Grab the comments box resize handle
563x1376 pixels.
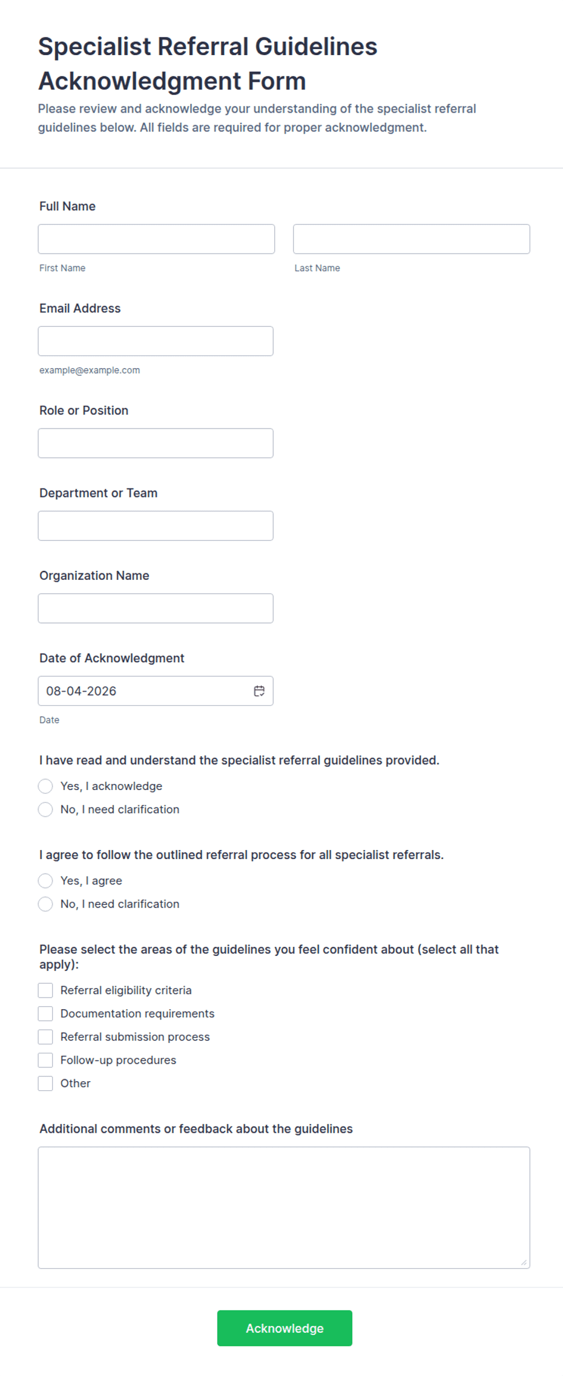coord(524,1262)
